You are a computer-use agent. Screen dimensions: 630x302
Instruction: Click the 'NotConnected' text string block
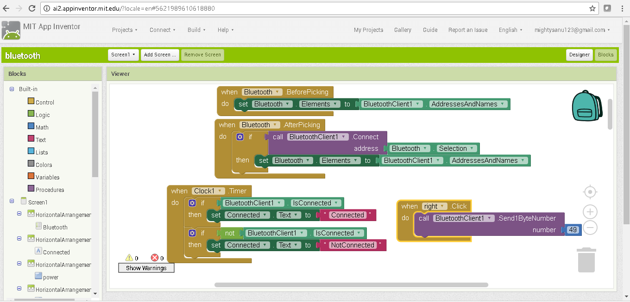click(353, 245)
